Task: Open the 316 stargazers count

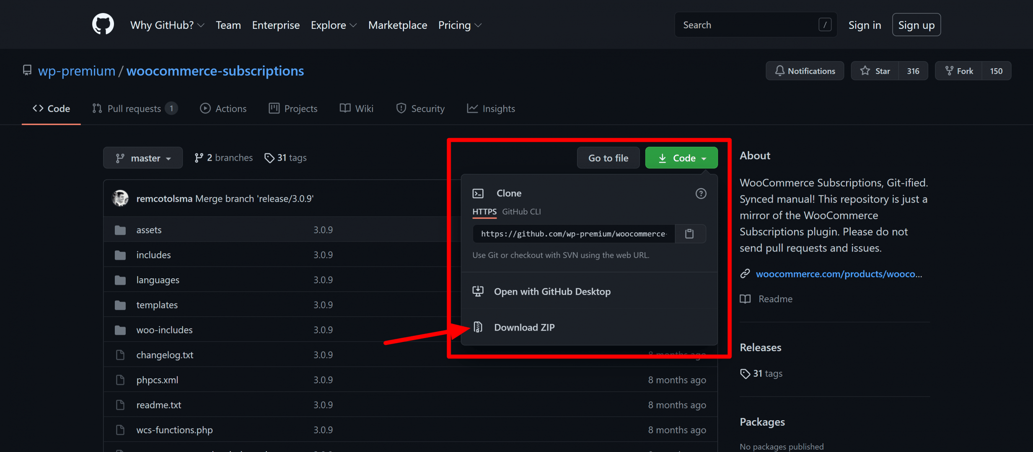Action: 913,71
